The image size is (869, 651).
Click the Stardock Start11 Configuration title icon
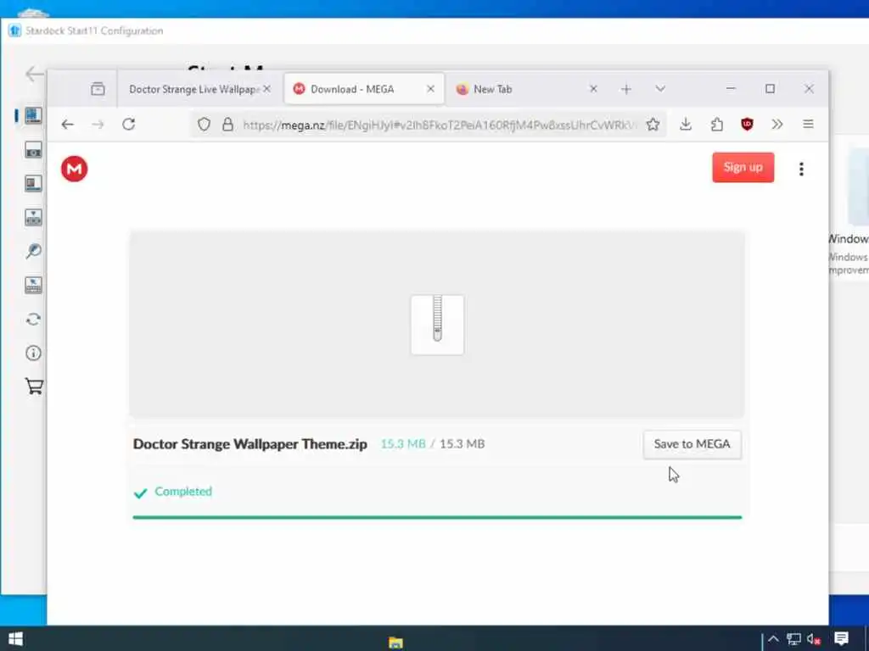point(14,31)
